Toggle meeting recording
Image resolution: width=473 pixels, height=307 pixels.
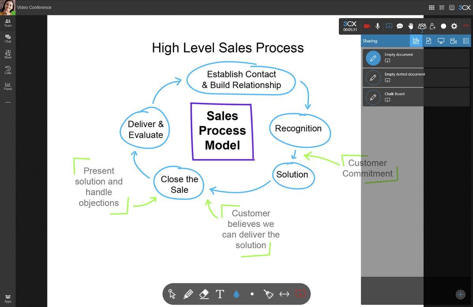click(x=443, y=26)
